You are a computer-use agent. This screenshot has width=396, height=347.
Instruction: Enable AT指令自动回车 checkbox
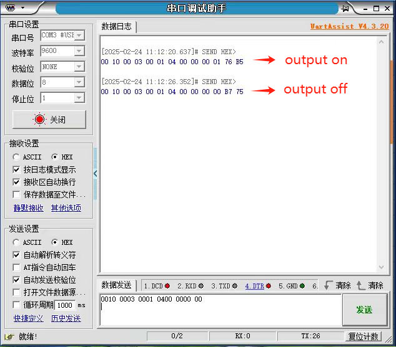pyautogui.click(x=16, y=267)
